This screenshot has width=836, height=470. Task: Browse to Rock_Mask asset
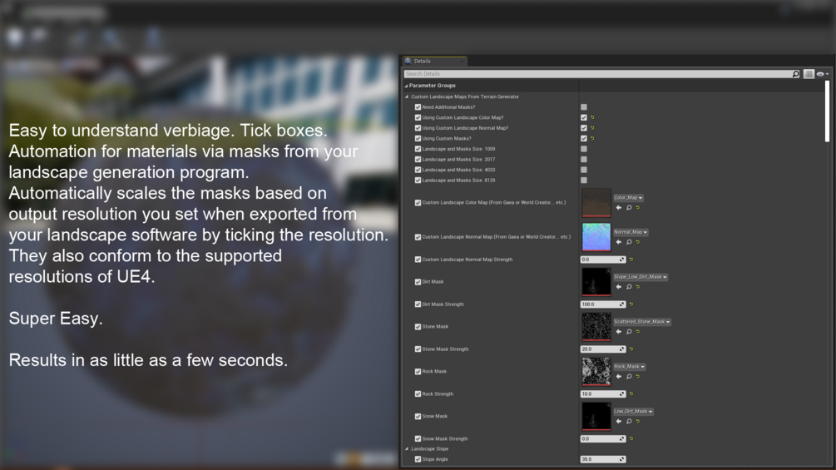[x=629, y=376]
